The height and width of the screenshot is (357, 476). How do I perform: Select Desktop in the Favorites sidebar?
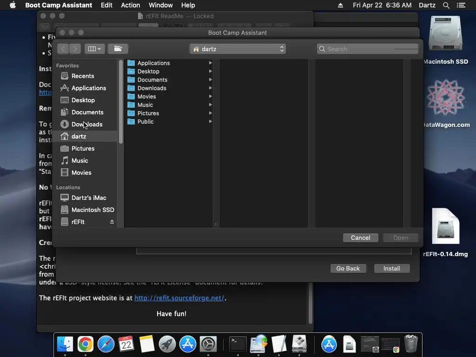(x=86, y=100)
